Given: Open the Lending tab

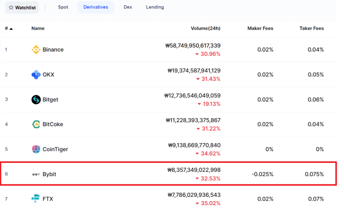Looking at the screenshot, I should 155,7.
